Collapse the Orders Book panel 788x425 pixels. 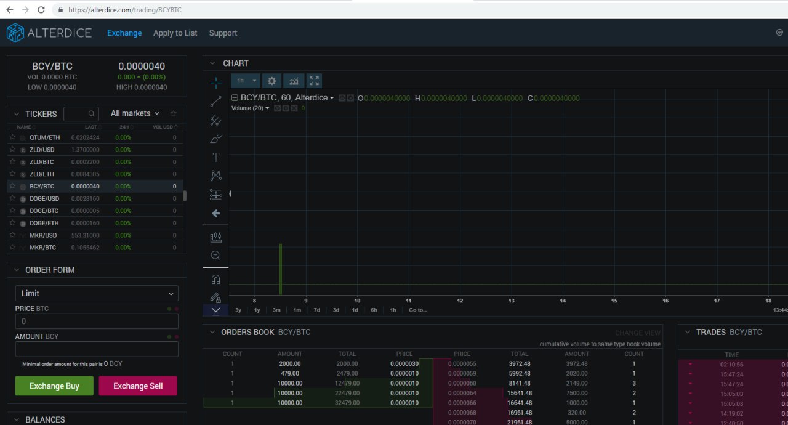[212, 332]
